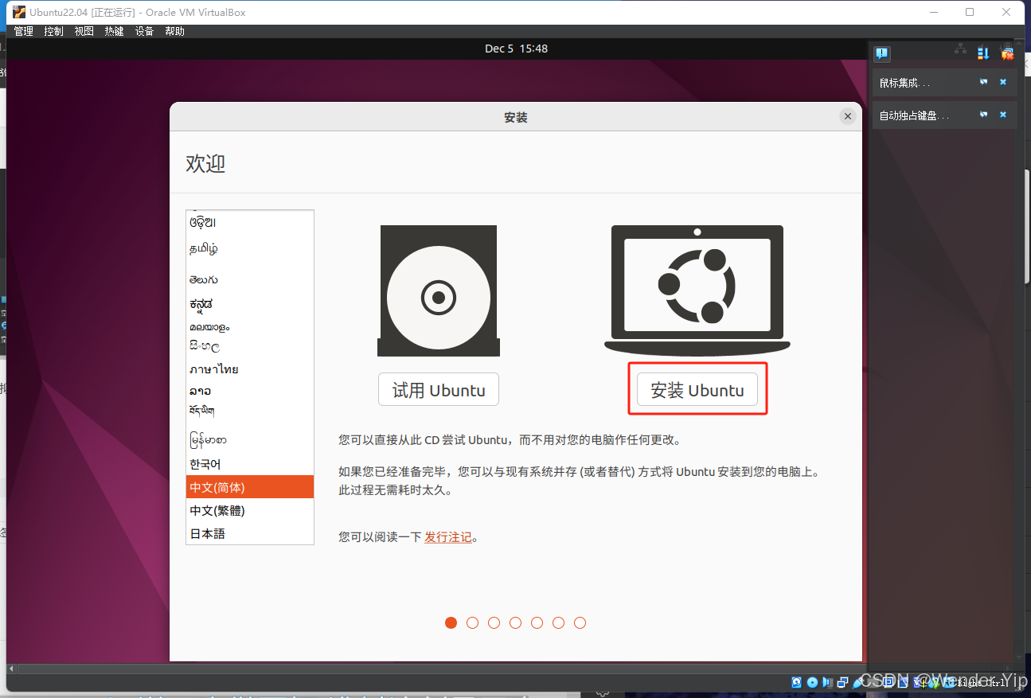Screen dimensions: 1031x698
Task: Select 한국어 in the language list
Action: tap(250, 464)
